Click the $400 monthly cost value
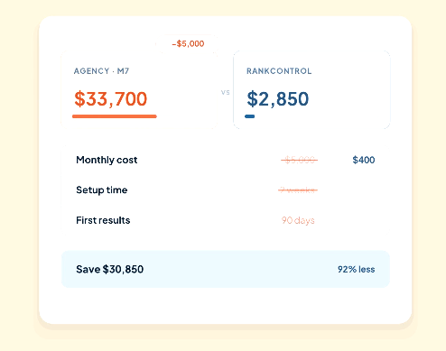 tap(364, 160)
